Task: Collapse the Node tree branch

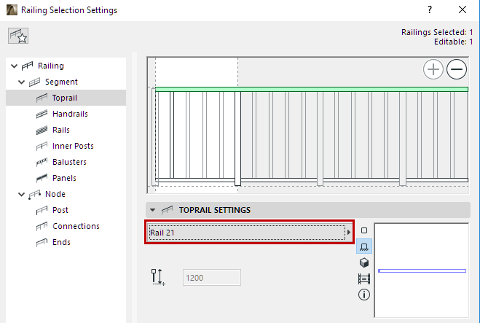Action: click(21, 194)
